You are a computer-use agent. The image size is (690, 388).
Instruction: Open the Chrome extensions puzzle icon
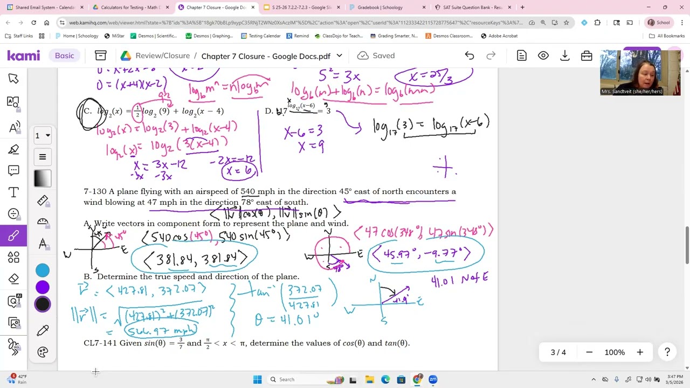click(597, 23)
